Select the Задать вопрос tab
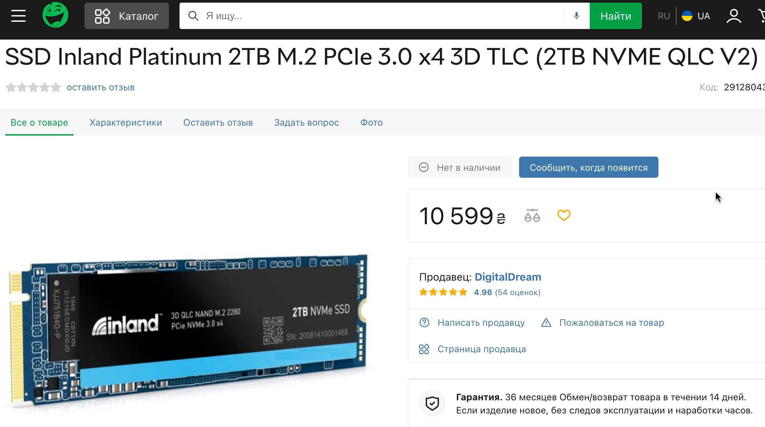765x427 pixels. pyautogui.click(x=307, y=122)
